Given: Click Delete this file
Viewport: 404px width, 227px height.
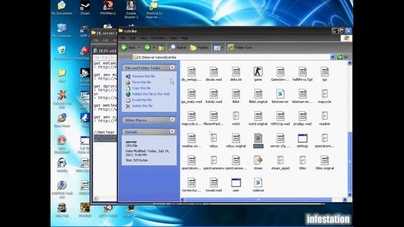Looking at the screenshot, I should pyautogui.click(x=142, y=106).
